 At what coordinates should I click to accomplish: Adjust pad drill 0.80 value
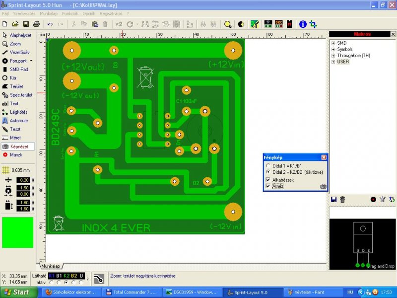[x=23, y=194]
